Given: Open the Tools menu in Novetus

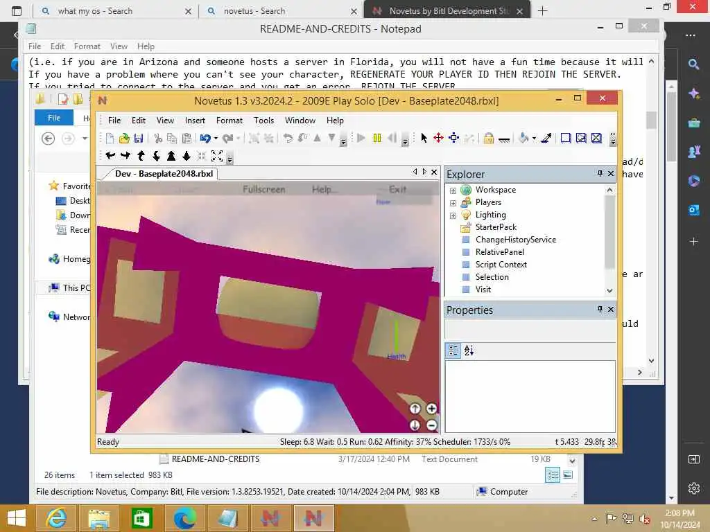Looking at the screenshot, I should pyautogui.click(x=263, y=121).
